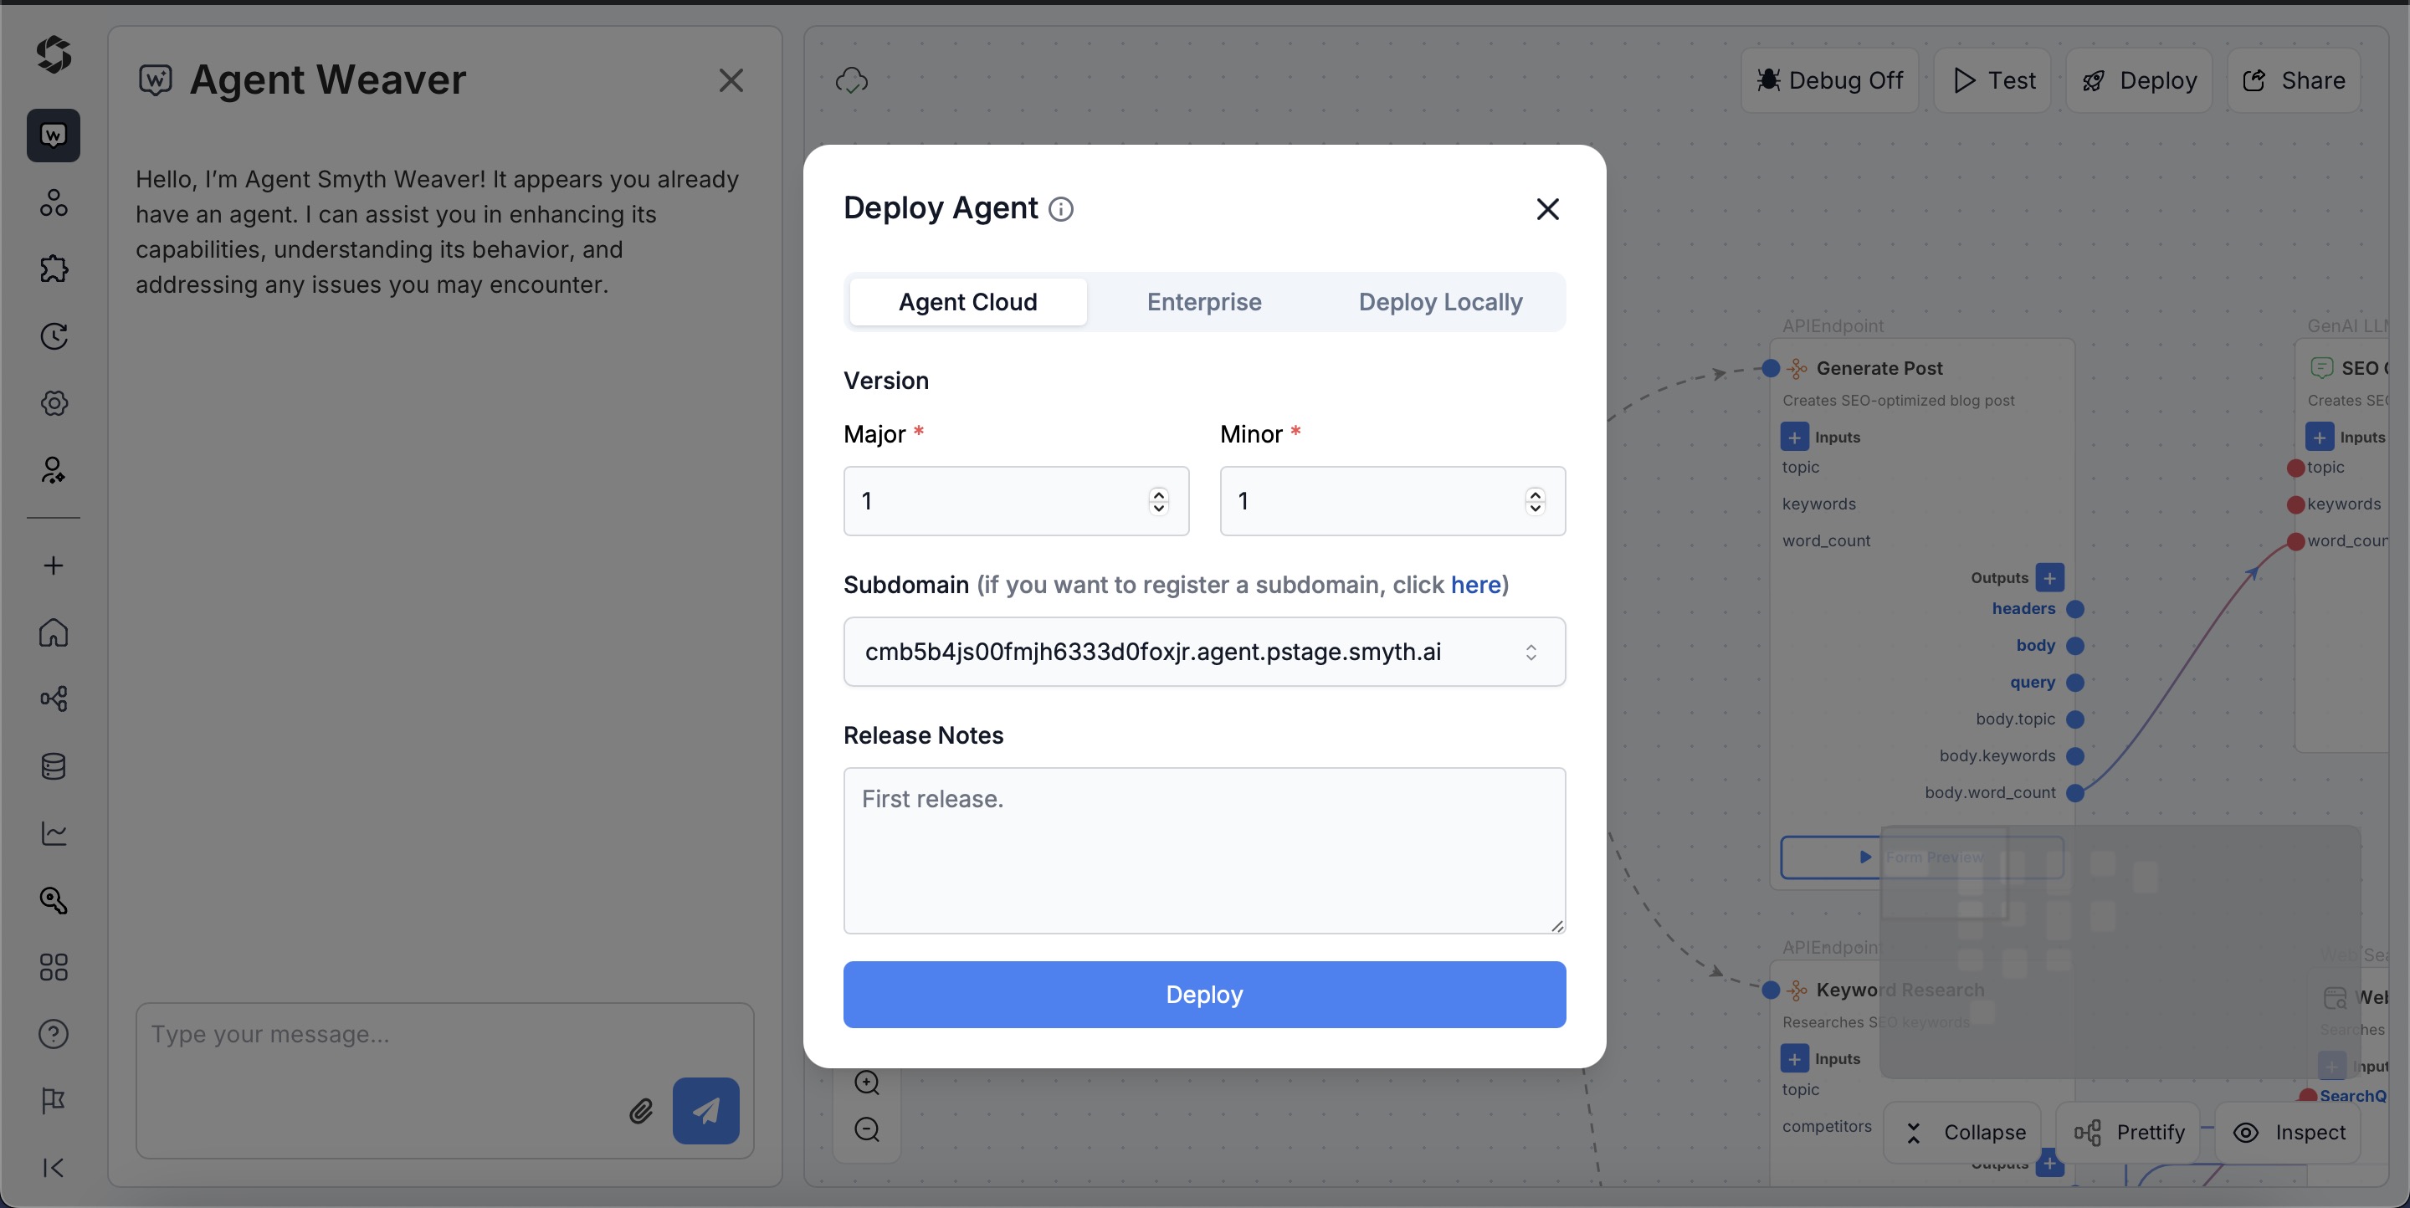
Task: Open settings with the gear icon
Action: (x=54, y=404)
